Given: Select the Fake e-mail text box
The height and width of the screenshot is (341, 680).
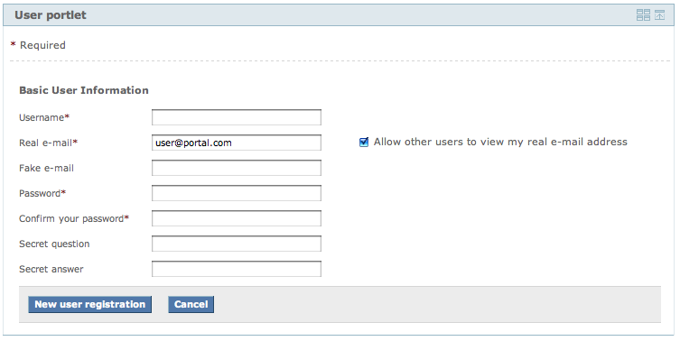Looking at the screenshot, I should (x=237, y=168).
